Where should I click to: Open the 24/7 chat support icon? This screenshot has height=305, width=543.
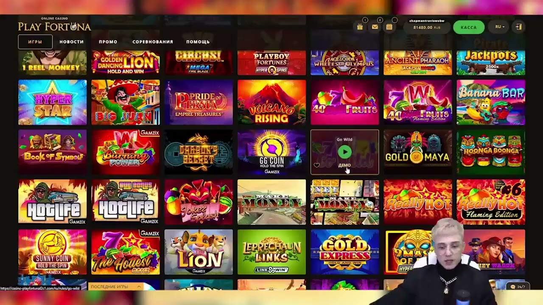click(x=518, y=287)
